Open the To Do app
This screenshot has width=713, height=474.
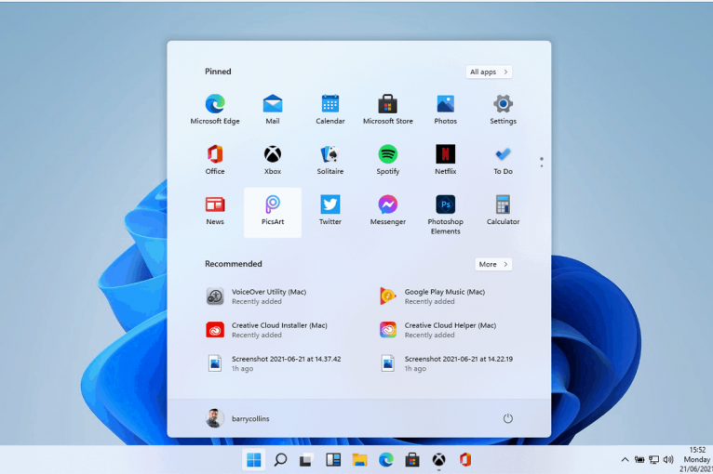click(503, 160)
